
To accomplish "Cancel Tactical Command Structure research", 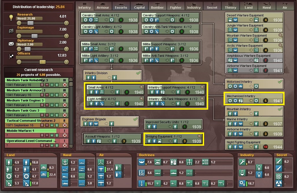I will click(x=65, y=125).
